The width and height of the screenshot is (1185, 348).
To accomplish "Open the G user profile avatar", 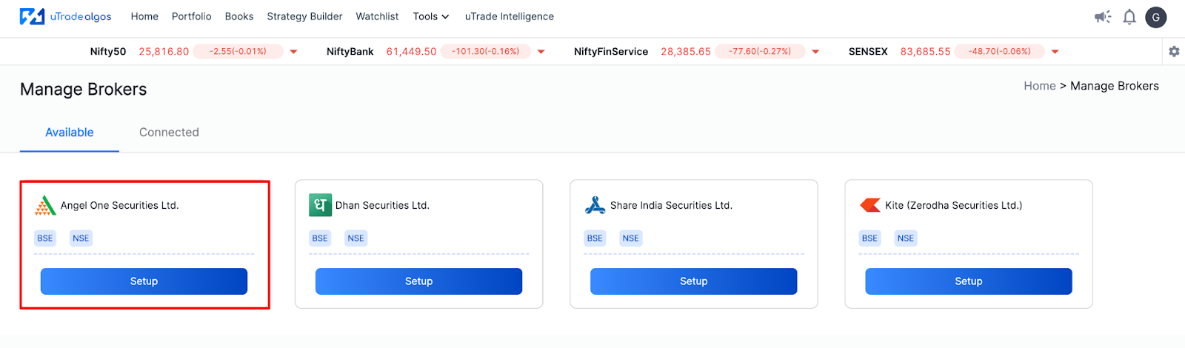I will pos(1156,17).
